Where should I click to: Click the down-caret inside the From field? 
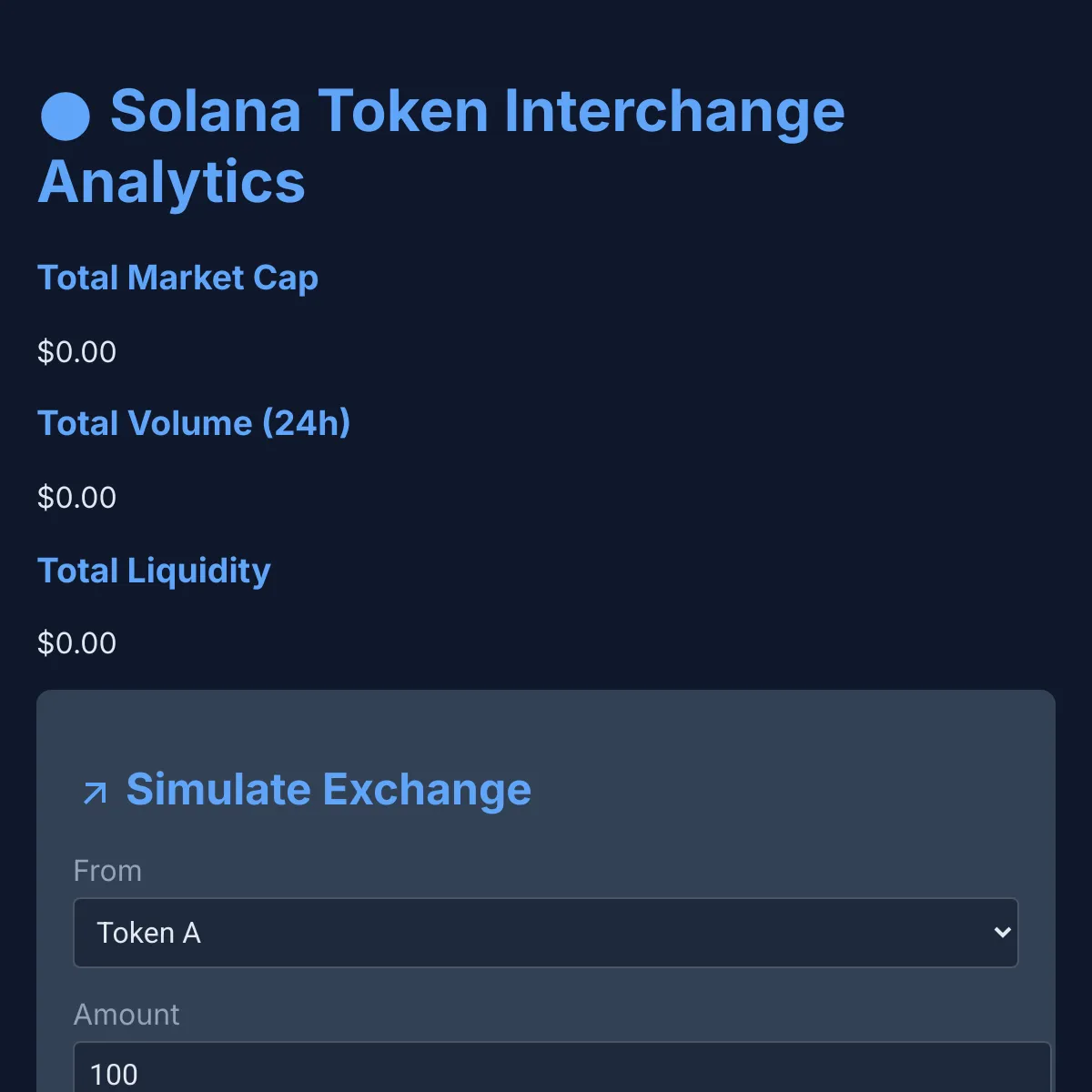[1002, 932]
